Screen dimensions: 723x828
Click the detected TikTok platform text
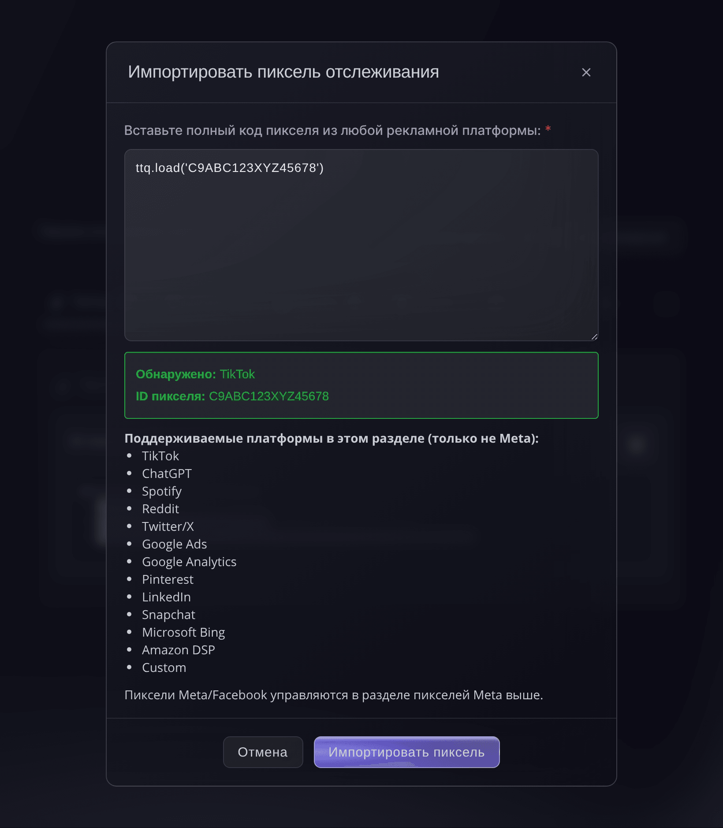tap(237, 374)
